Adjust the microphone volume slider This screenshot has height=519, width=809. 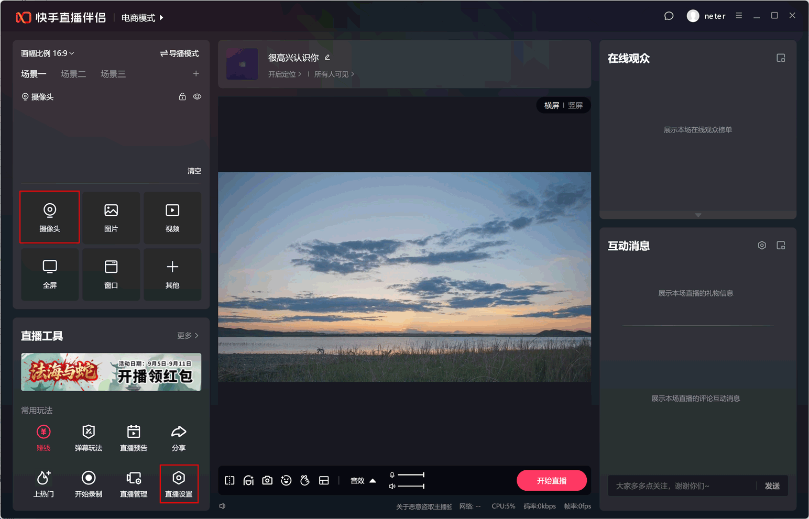pyautogui.click(x=411, y=475)
